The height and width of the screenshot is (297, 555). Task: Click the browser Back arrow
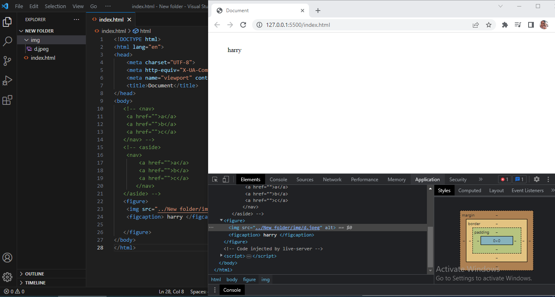217,25
